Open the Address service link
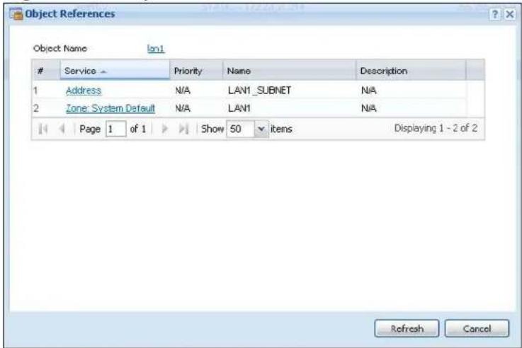Image resolution: width=522 pixels, height=348 pixels. pyautogui.click(x=84, y=91)
